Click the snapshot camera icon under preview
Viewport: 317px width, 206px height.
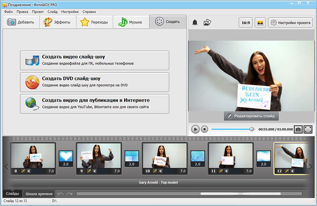tap(298, 129)
